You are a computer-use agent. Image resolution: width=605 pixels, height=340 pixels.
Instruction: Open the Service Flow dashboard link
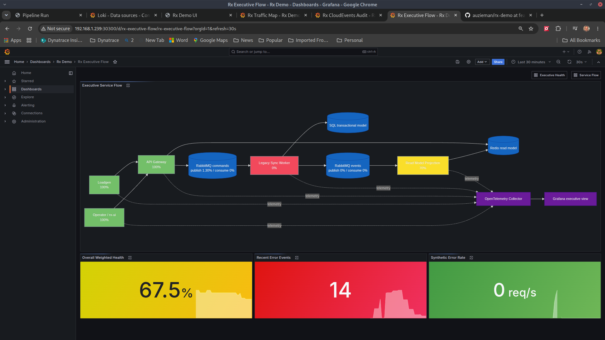(x=586, y=75)
